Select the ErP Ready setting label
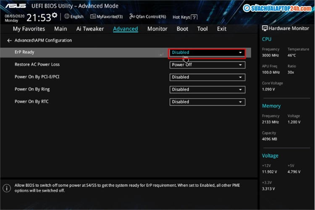This screenshot has height=210, width=315. [24, 52]
